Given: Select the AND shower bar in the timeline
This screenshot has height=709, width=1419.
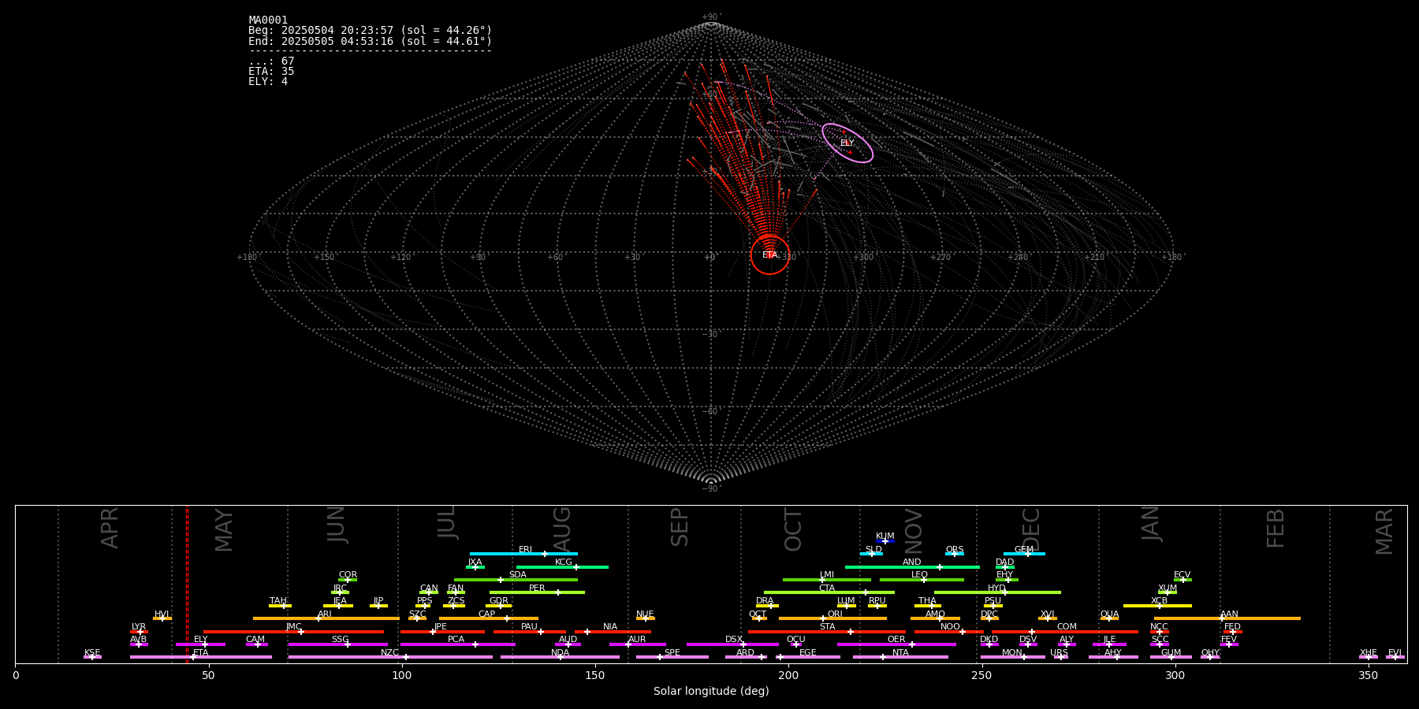Looking at the screenshot, I should click(912, 566).
